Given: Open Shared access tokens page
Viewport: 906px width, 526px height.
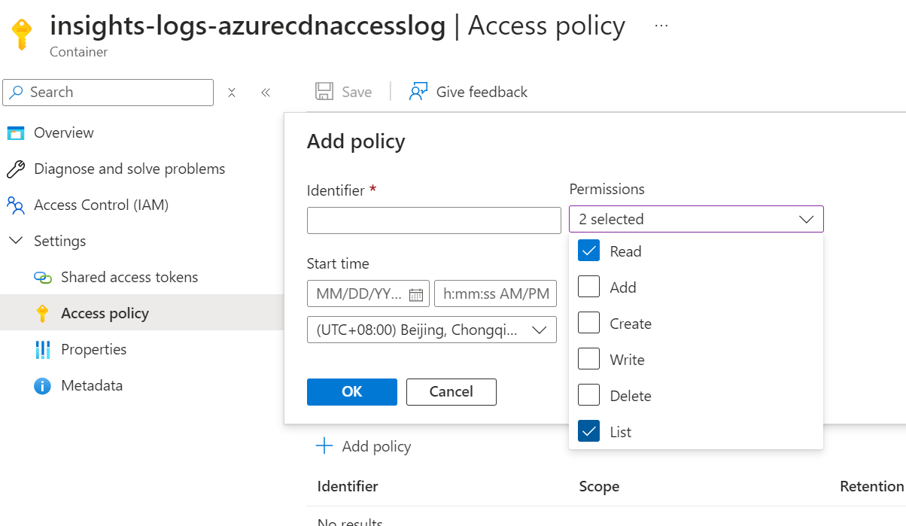Looking at the screenshot, I should click(x=129, y=277).
